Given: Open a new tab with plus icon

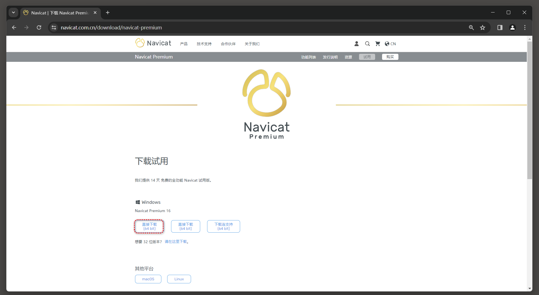Looking at the screenshot, I should coord(108,12).
